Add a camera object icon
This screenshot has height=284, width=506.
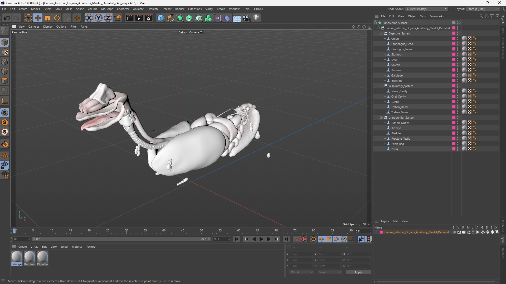(246, 18)
